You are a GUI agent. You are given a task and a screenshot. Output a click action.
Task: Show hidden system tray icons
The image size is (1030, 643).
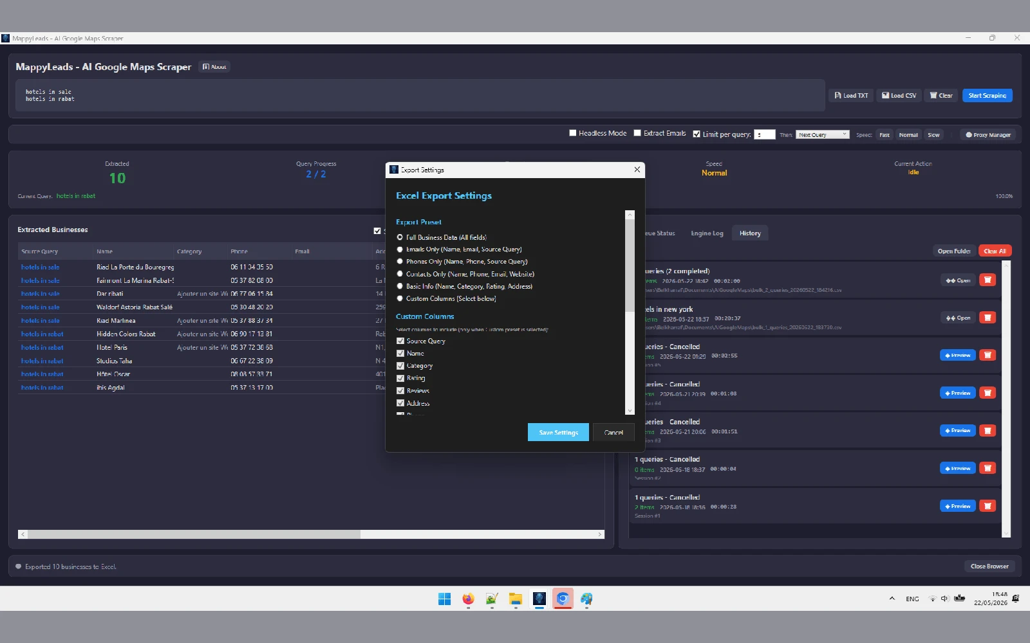point(892,599)
